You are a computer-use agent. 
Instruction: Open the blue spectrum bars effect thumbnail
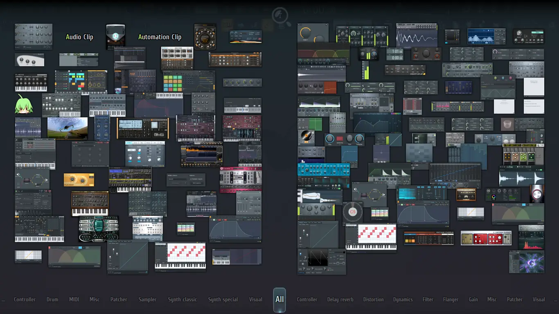point(487,36)
